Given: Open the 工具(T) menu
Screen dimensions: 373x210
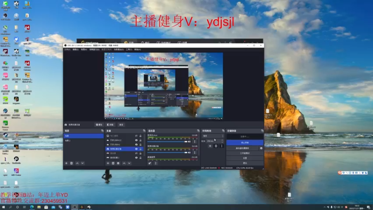Looking at the screenshot, I should (x=129, y=49).
